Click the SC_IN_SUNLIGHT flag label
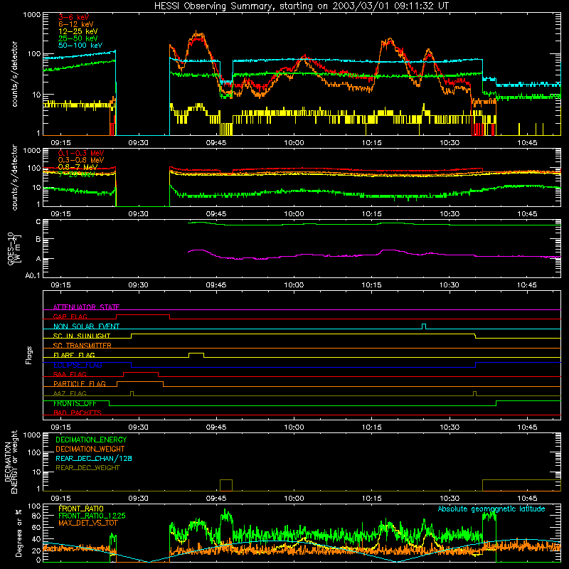This screenshot has height=569, width=569. coord(82,336)
